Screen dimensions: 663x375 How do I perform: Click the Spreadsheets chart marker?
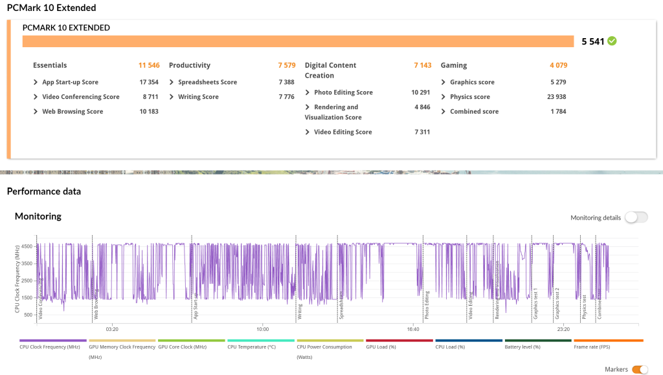click(341, 305)
